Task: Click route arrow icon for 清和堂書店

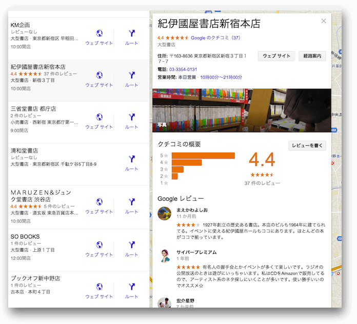Action: (x=132, y=159)
